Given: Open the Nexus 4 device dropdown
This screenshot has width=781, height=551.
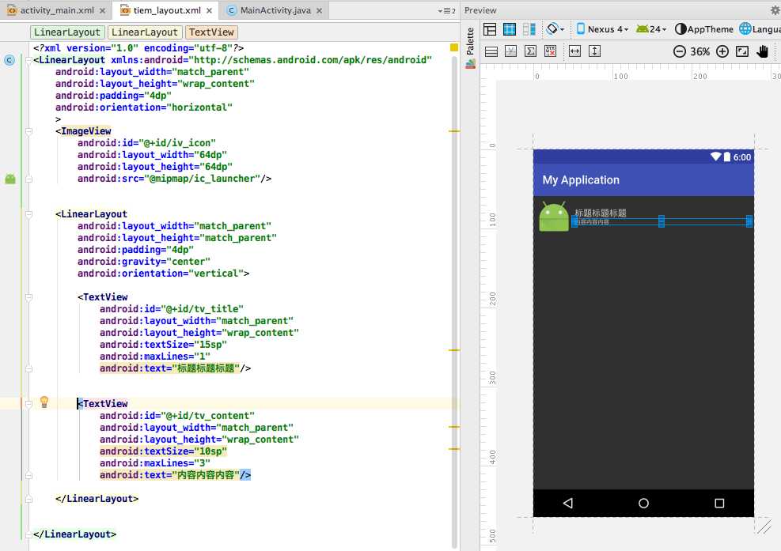Looking at the screenshot, I should [602, 29].
